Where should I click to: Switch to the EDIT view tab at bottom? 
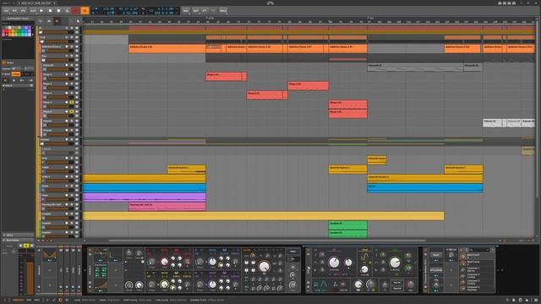36,301
